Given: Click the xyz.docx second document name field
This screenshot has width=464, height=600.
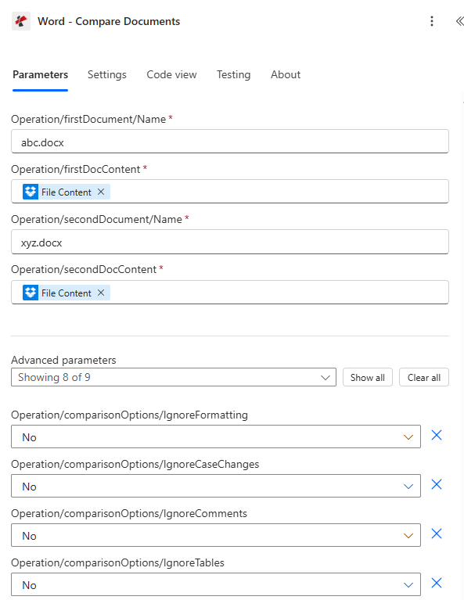Looking at the screenshot, I should 230,242.
